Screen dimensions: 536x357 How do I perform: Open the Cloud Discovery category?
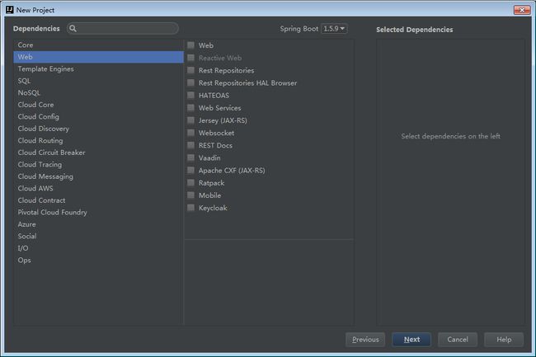click(x=98, y=129)
